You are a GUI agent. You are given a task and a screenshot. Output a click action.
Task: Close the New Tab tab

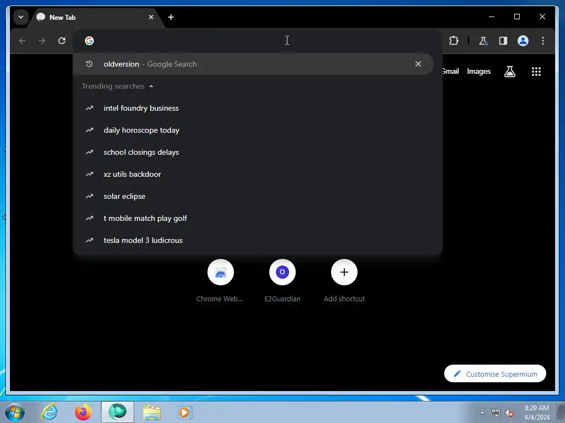(x=151, y=17)
